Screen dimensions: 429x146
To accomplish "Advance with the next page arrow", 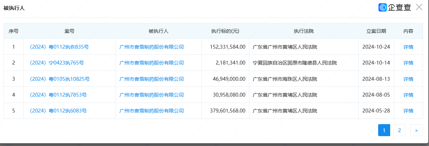I will coord(417,130).
